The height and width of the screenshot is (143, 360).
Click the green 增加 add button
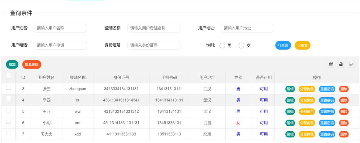coord(12,65)
